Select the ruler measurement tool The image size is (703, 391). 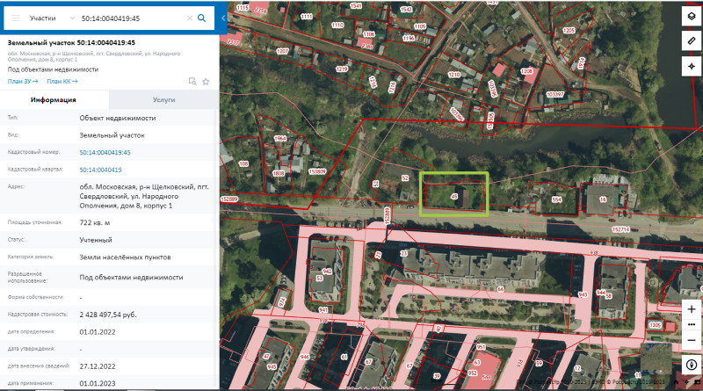[x=692, y=41]
